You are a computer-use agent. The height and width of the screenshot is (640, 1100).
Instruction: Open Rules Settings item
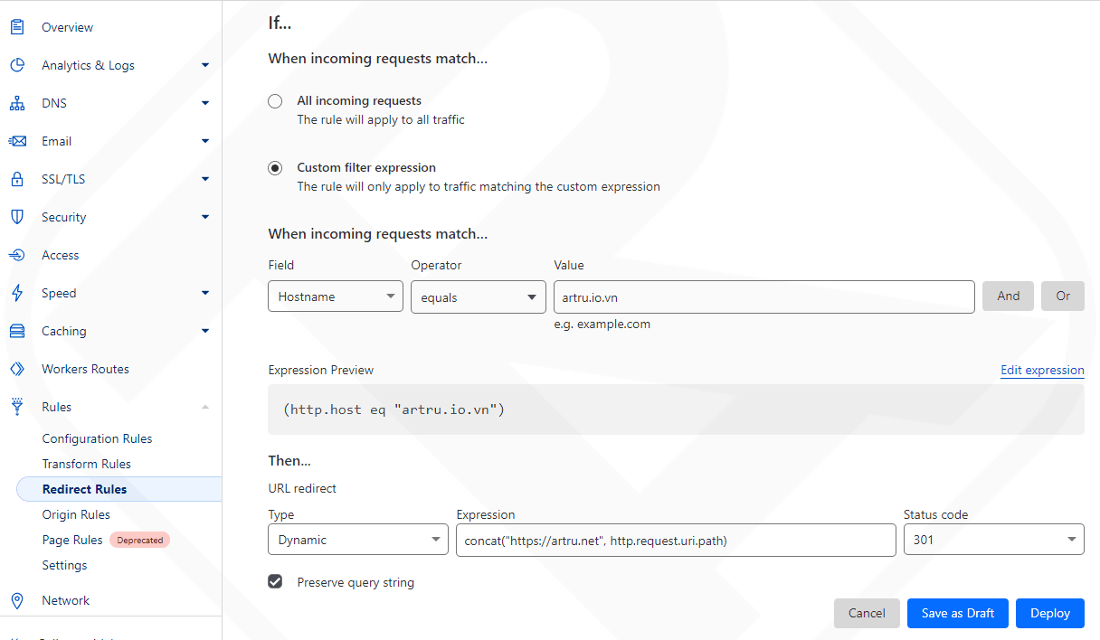(x=64, y=565)
